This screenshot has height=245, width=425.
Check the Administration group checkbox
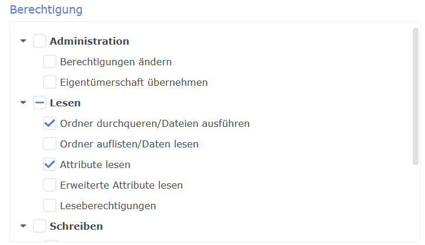39,41
